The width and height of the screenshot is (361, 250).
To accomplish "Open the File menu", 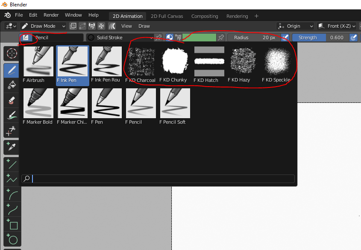I will coord(19,15).
